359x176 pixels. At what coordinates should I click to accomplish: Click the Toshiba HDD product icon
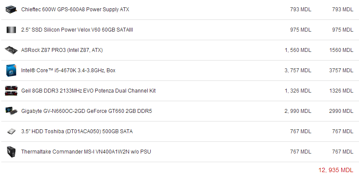click(11, 131)
